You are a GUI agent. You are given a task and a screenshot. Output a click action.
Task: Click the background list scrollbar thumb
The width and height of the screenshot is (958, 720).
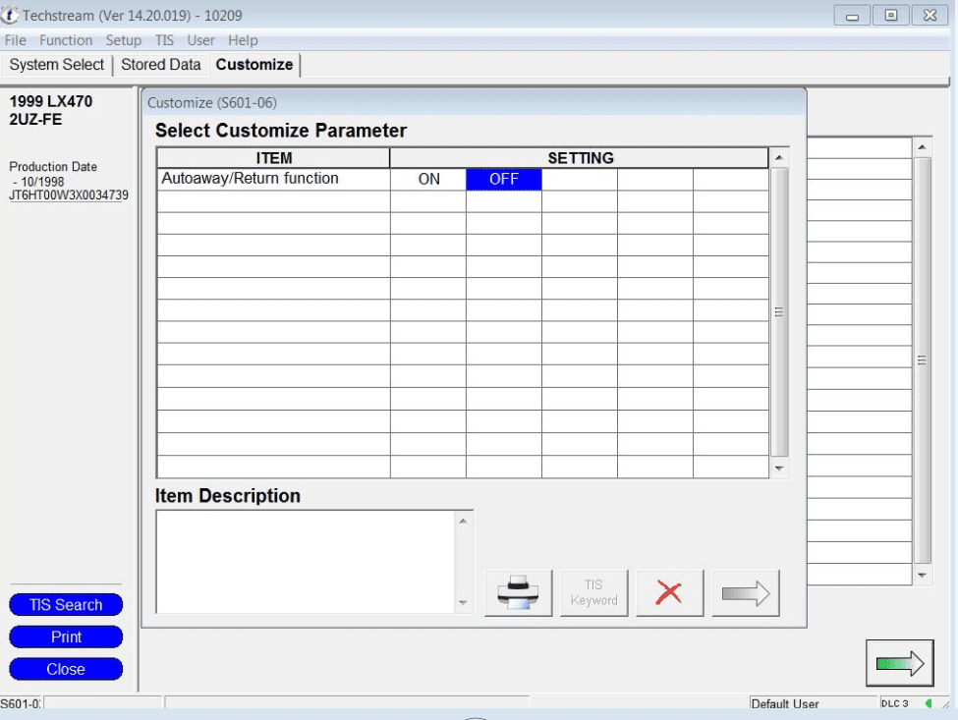(923, 360)
